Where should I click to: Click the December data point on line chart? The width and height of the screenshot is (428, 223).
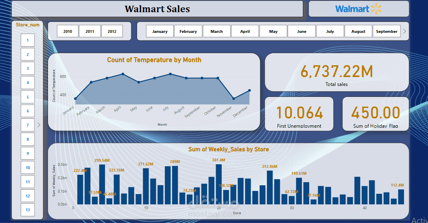(249, 90)
